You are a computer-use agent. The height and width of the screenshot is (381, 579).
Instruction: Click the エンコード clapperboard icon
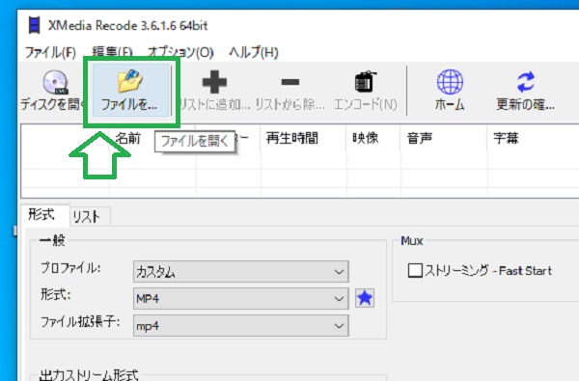pos(365,82)
